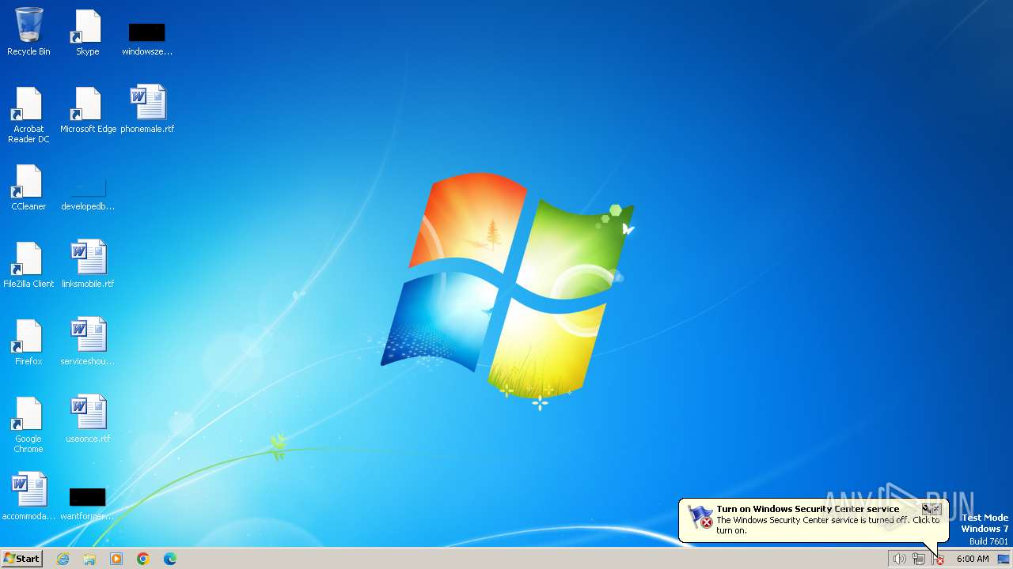Select the Google Chrome desktop shortcut
This screenshot has width=1013, height=569.
click(x=28, y=424)
